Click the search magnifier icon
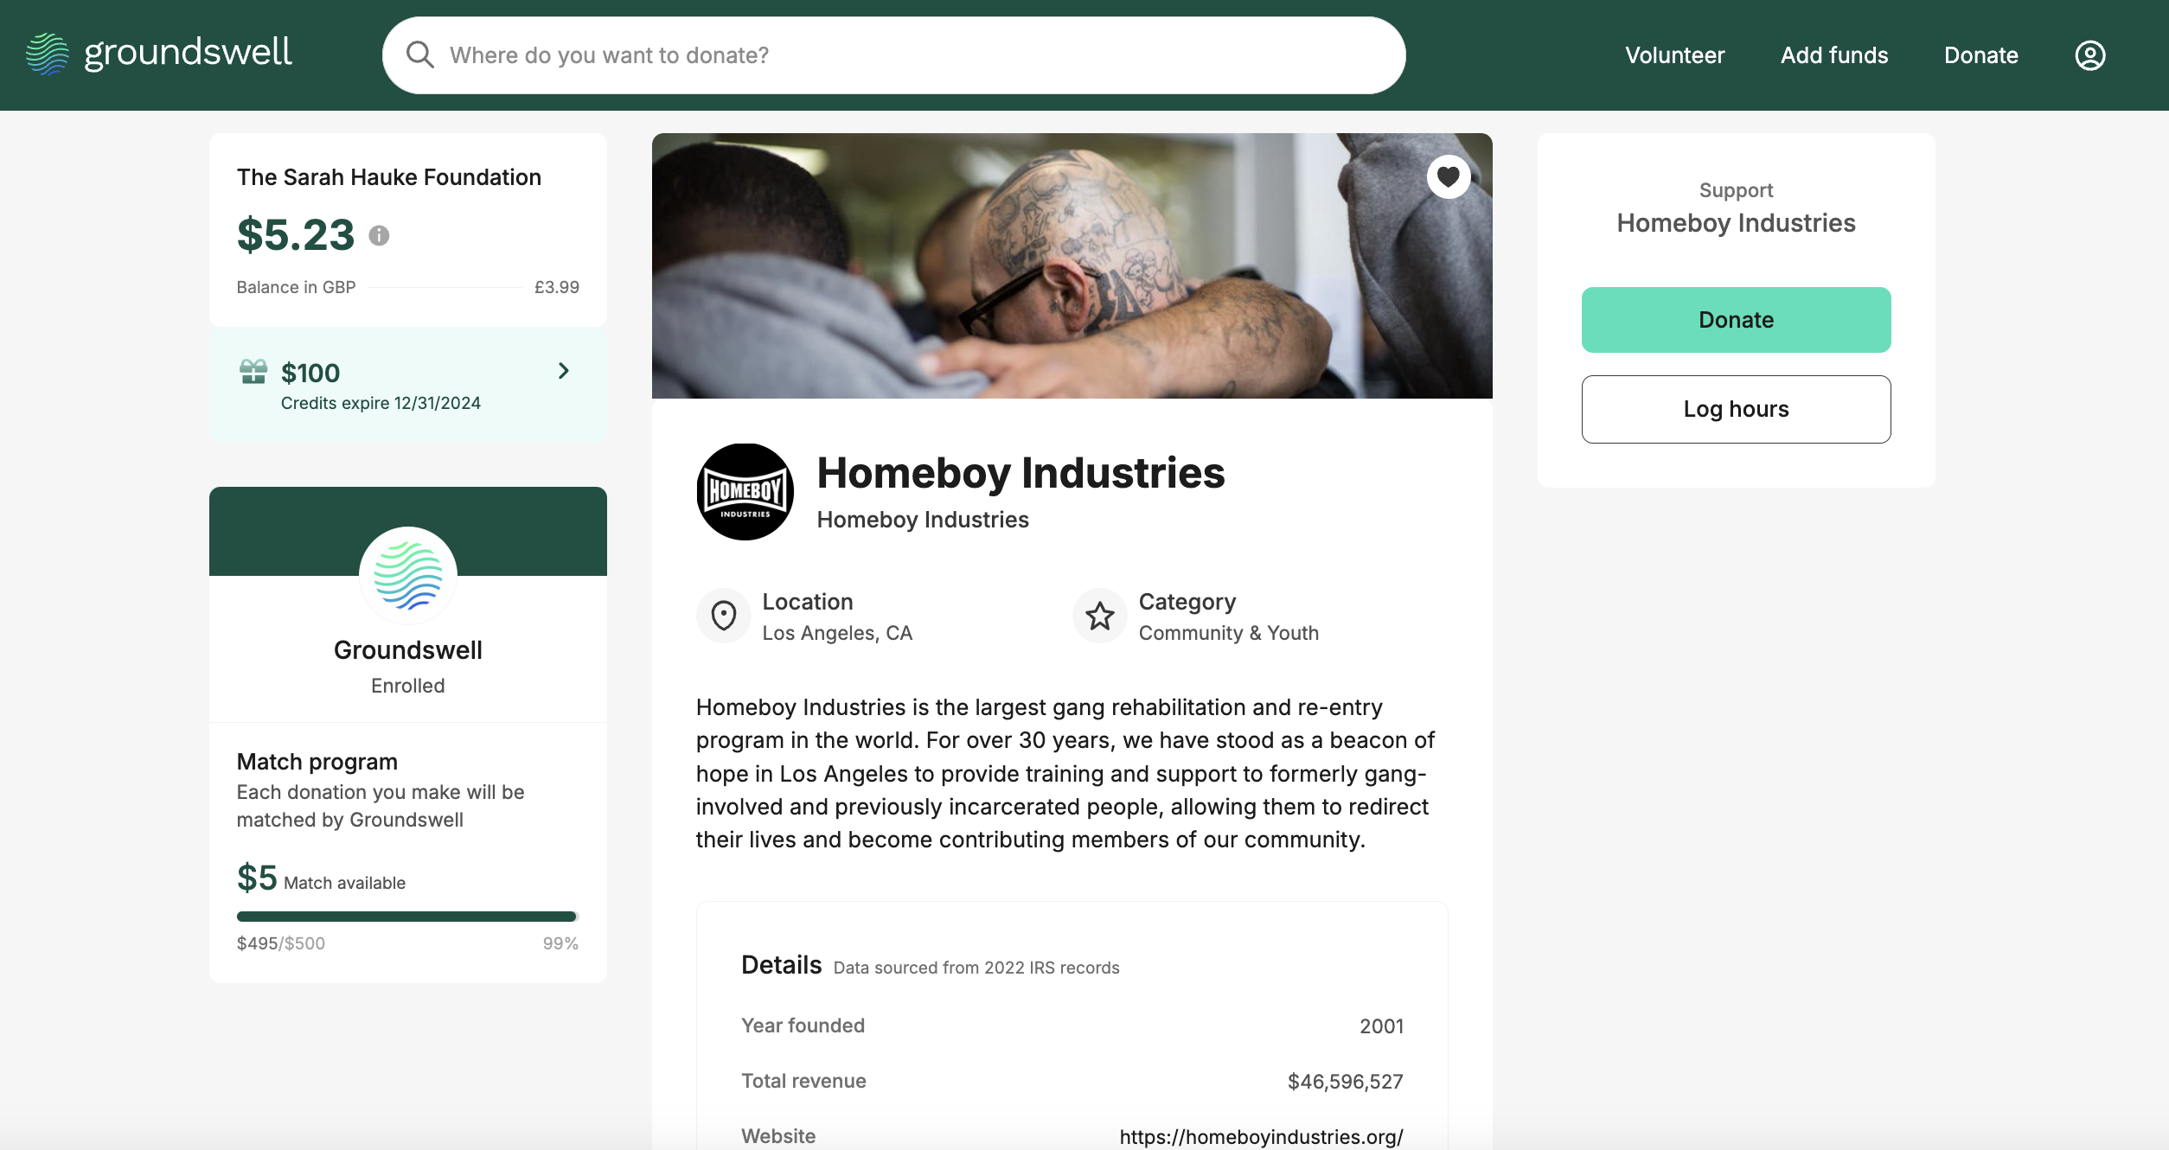This screenshot has width=2169, height=1150. [420, 55]
